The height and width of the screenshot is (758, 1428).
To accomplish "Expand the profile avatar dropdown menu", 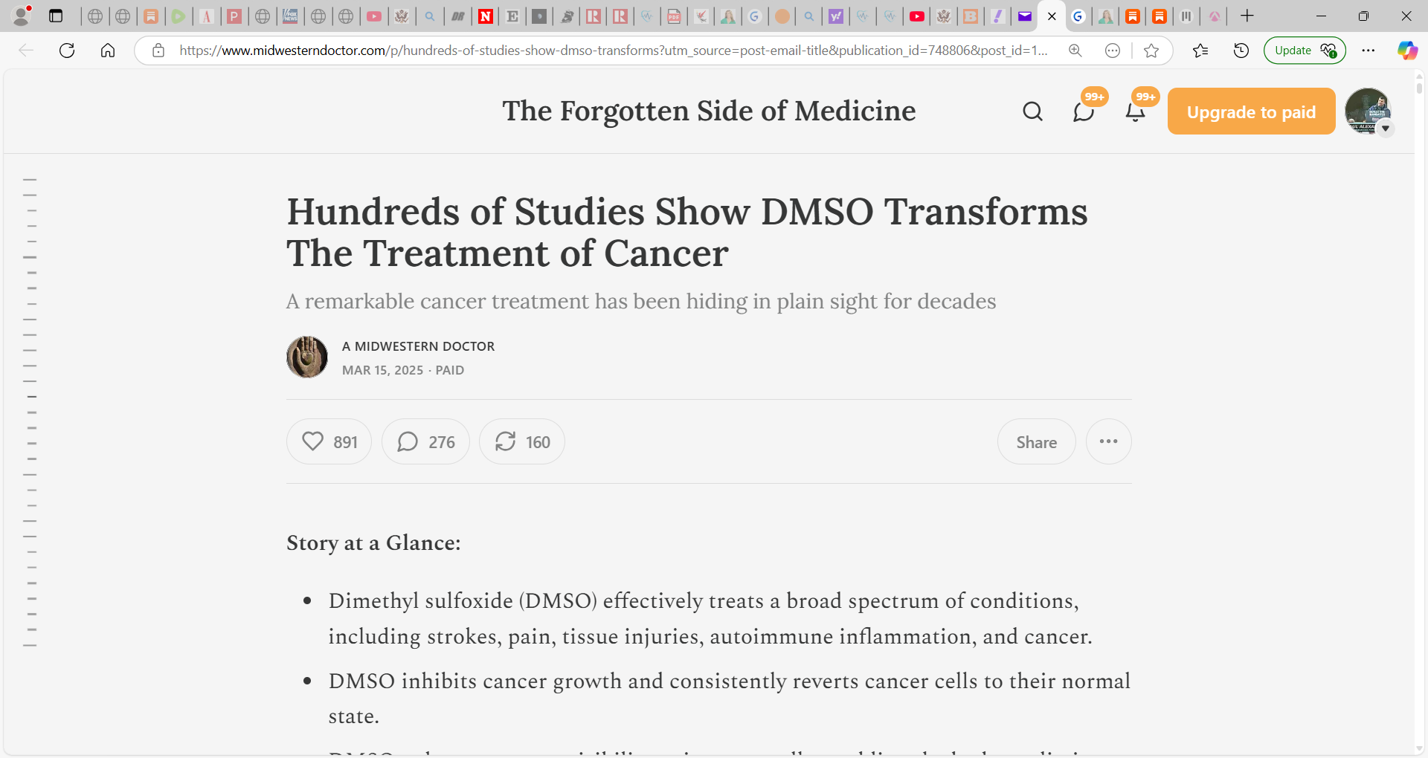I will coord(1386,129).
